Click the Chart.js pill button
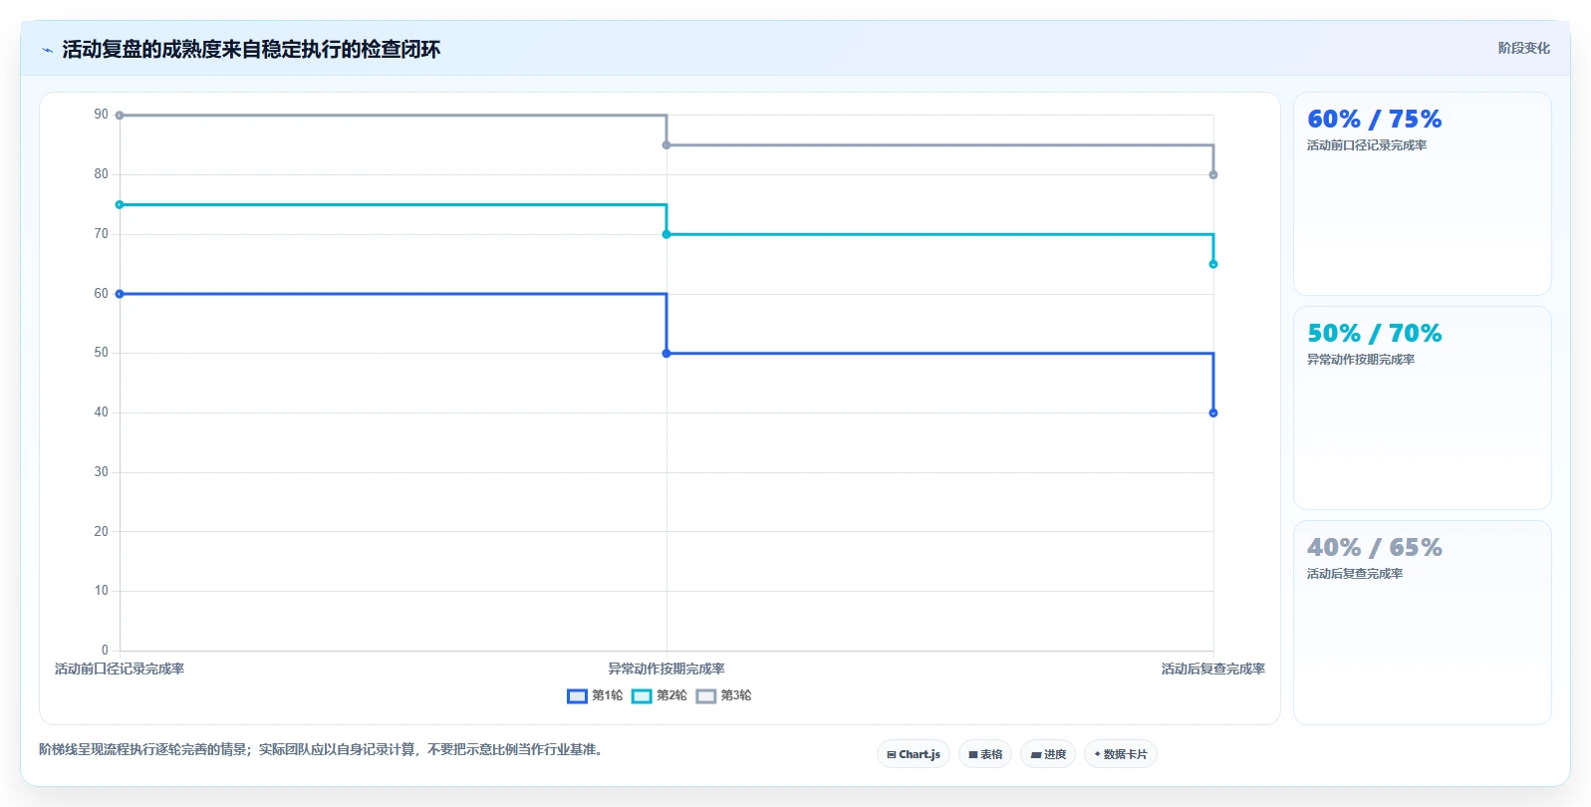 click(x=914, y=754)
